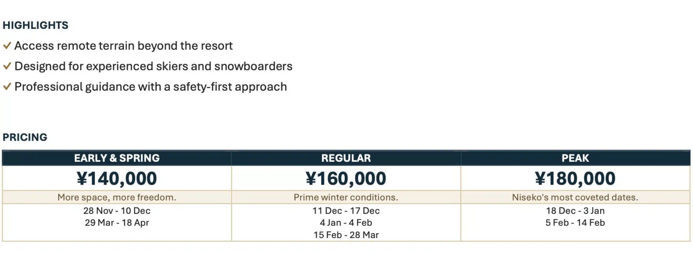Select the ¥180,000 price
This screenshot has width=693, height=258.
click(575, 178)
